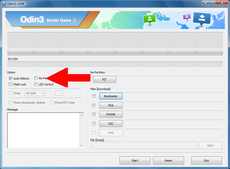230x169 pixels.
Task: Tick the LED Control checkbox
Action: (x=36, y=84)
